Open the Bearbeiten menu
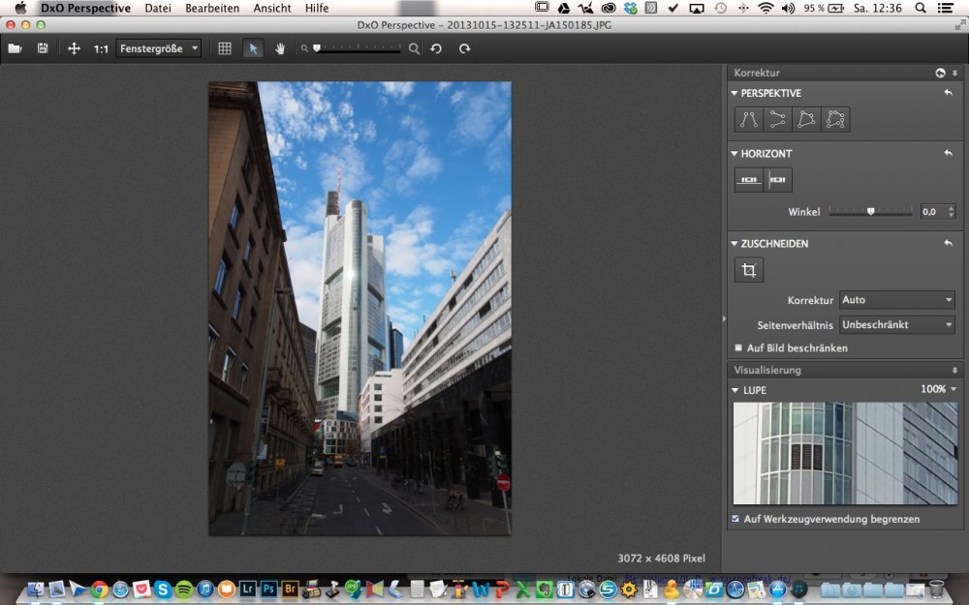969x605 pixels. [212, 8]
